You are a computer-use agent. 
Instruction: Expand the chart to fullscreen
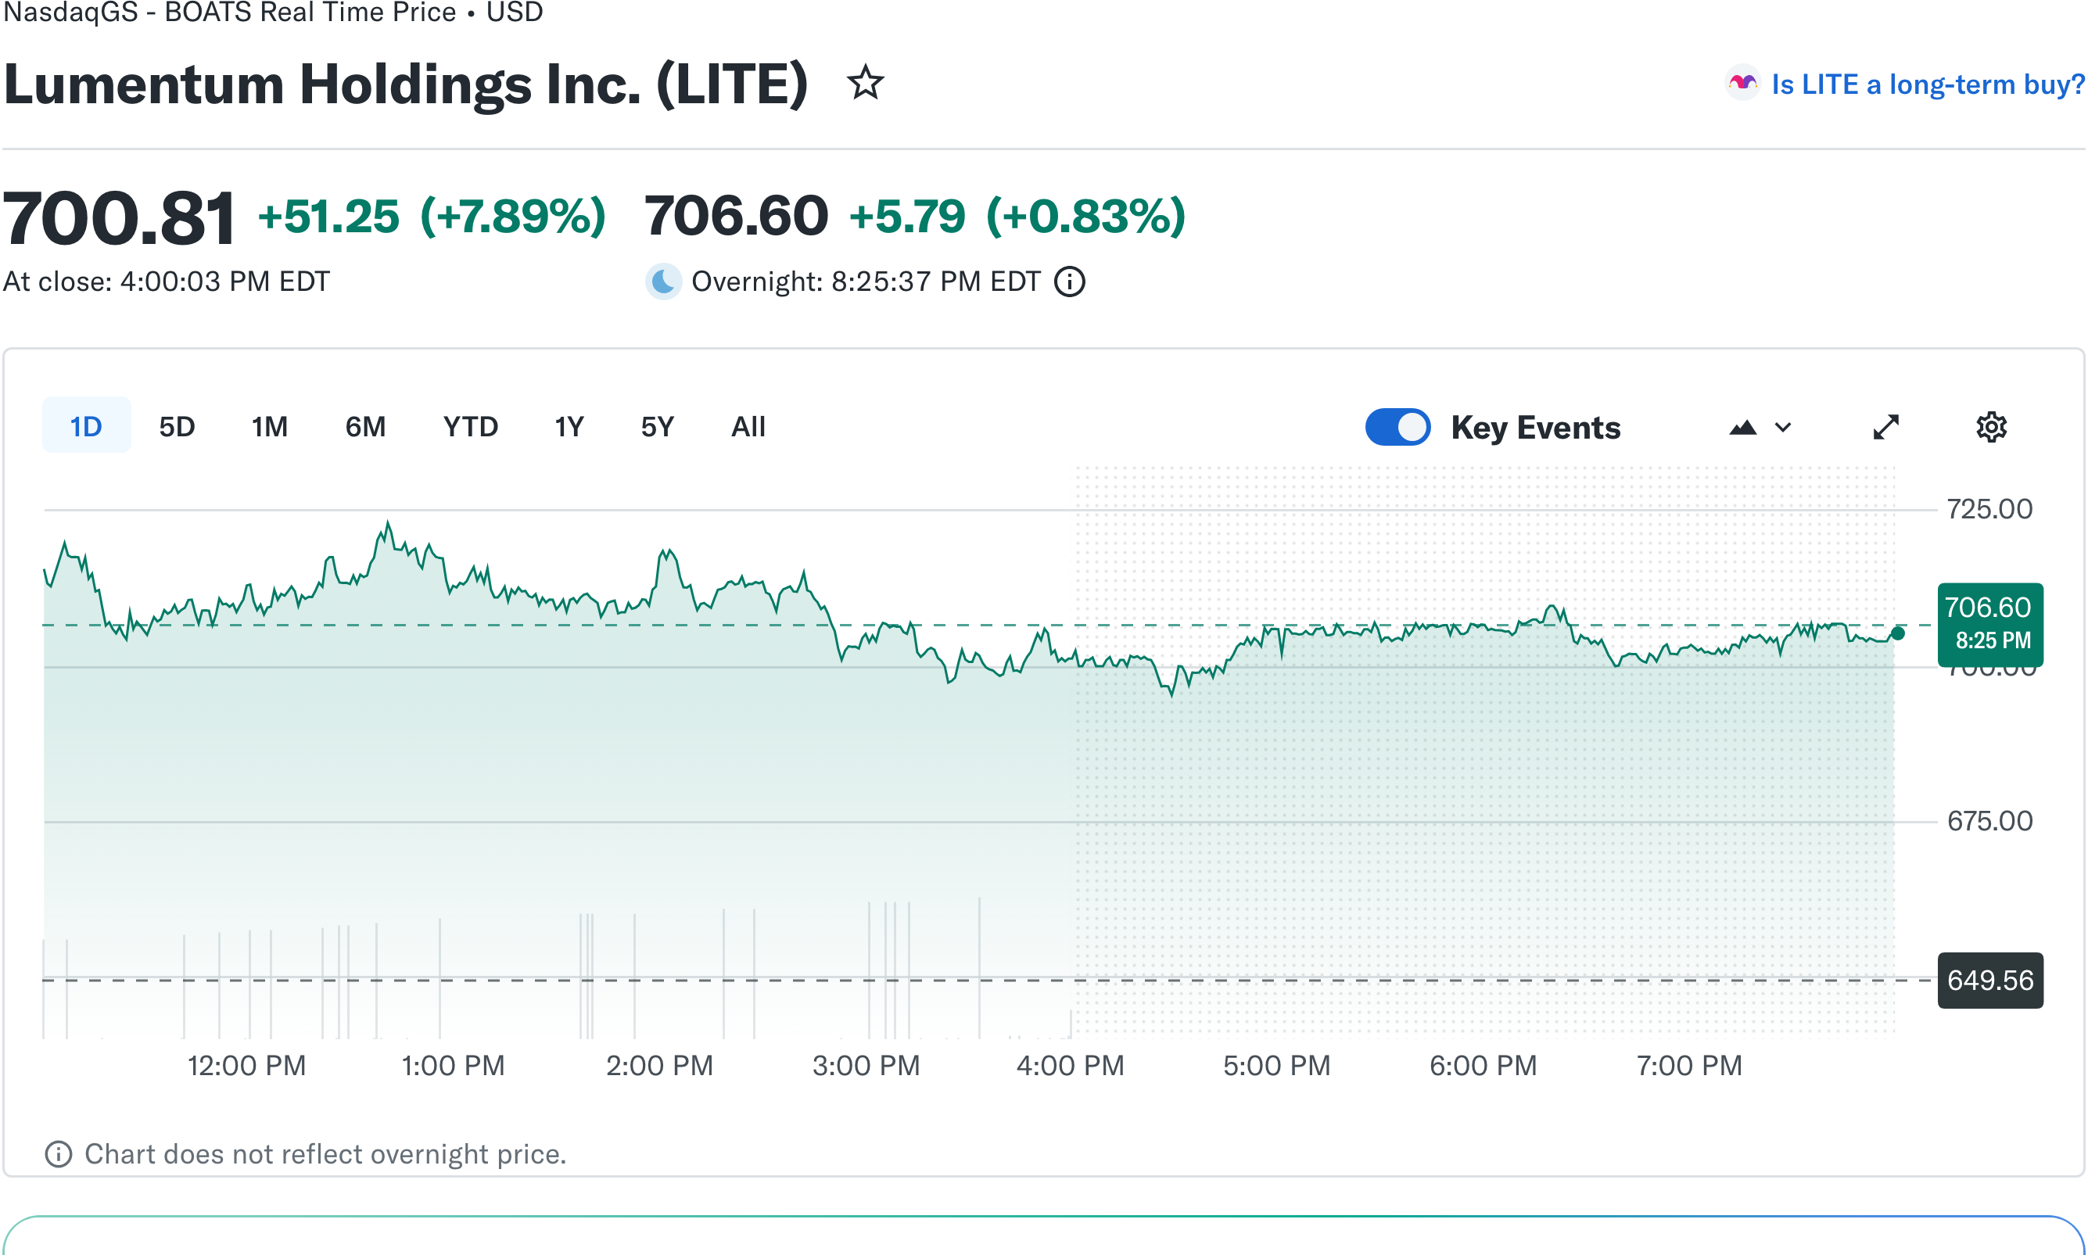coord(1887,426)
